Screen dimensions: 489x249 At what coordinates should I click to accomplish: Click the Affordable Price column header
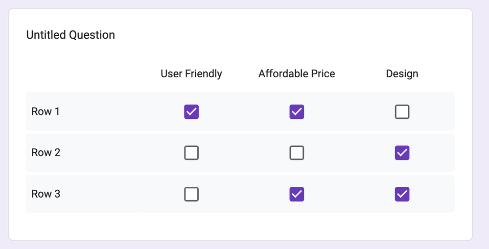[x=297, y=73]
